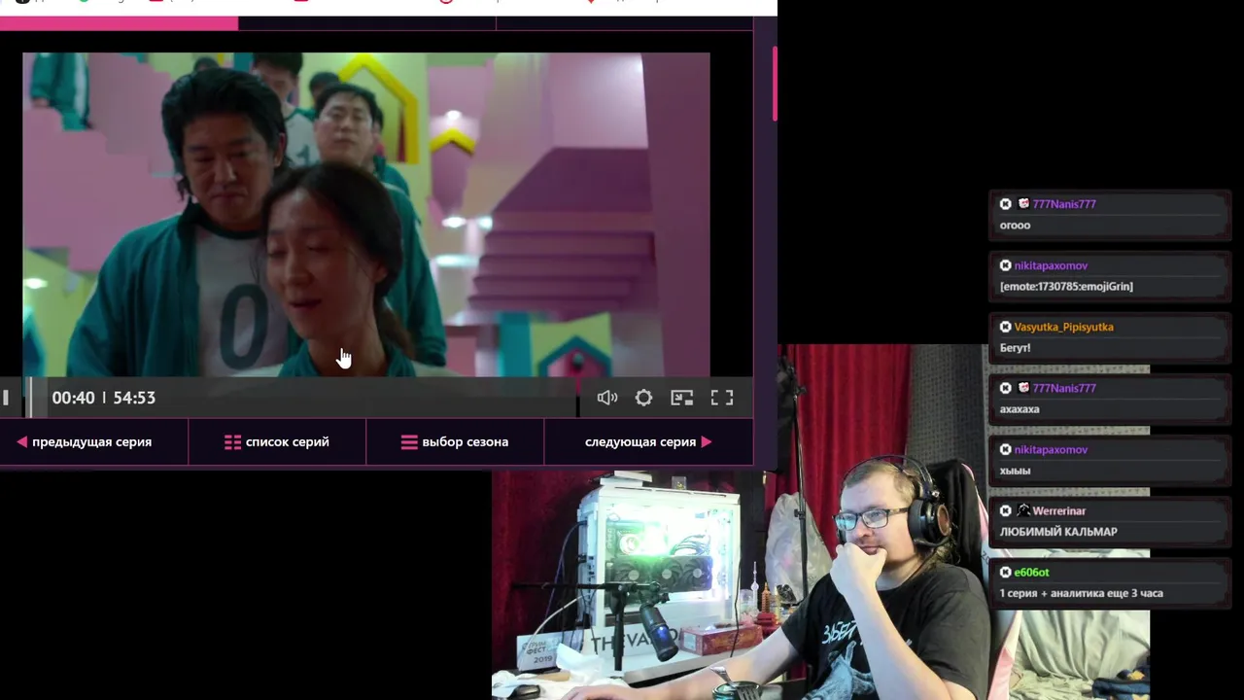The image size is (1244, 700).
Task: Click username e606ot in chat
Action: click(1032, 572)
